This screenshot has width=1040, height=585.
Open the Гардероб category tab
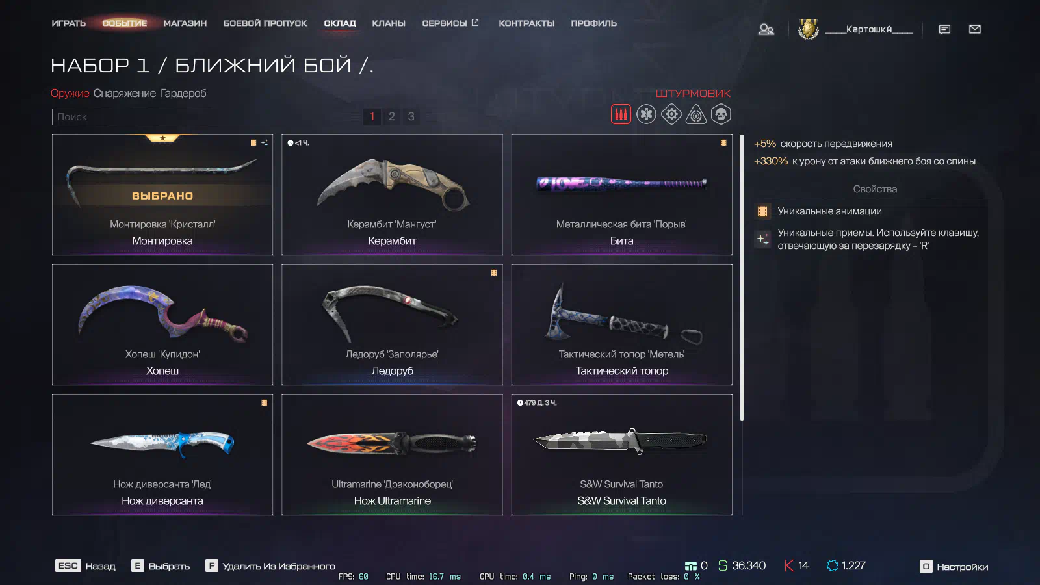183,94
